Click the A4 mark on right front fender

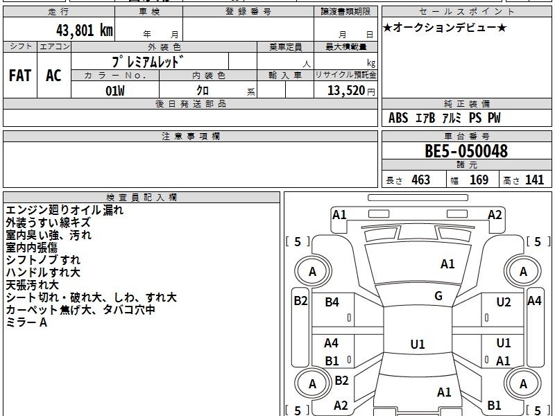[534, 301]
